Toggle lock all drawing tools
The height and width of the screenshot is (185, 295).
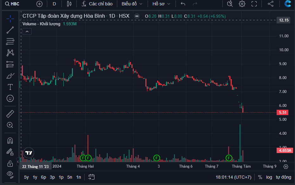pyautogui.click(x=10, y=163)
